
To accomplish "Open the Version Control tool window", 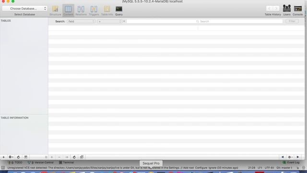I will coord(40,162).
